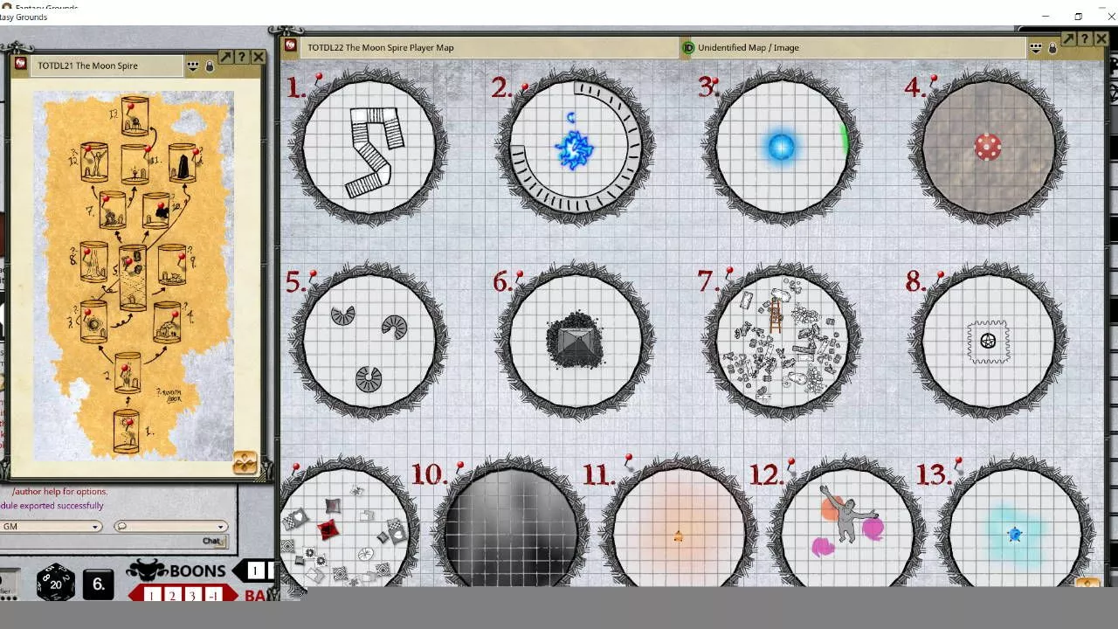The height and width of the screenshot is (629, 1118).
Task: Open toolbar menu in Player Map window
Action: [x=1036, y=48]
